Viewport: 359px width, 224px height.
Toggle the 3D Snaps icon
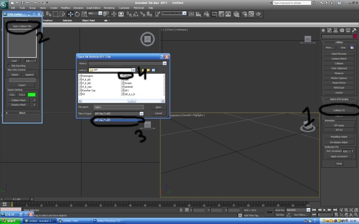(129, 14)
